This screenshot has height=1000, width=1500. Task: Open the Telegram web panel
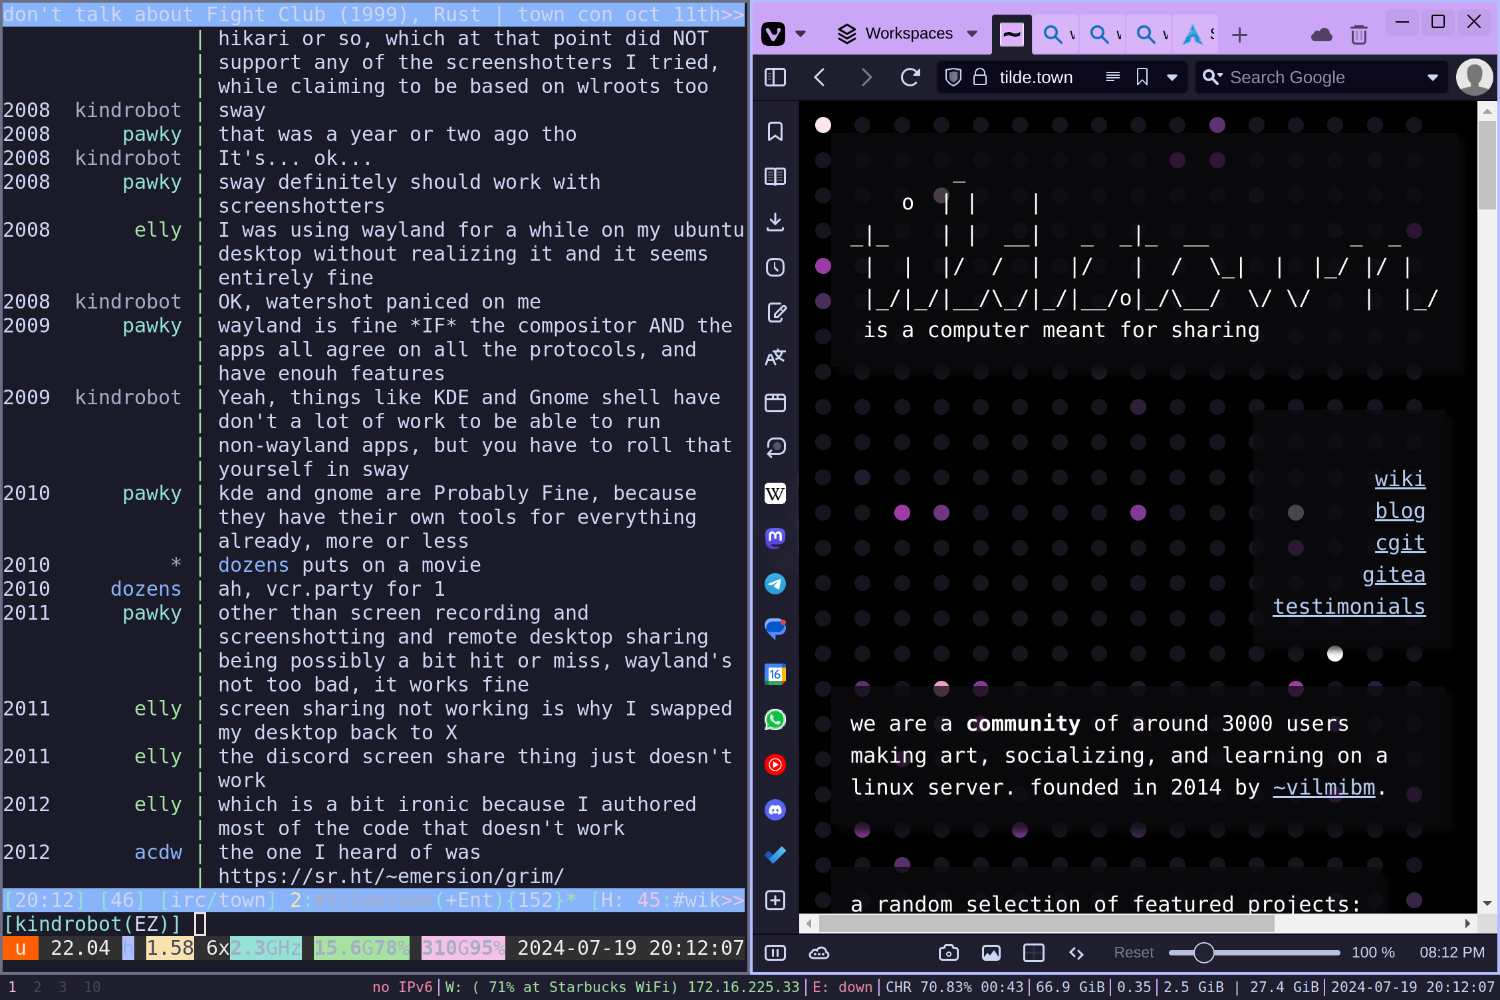pyautogui.click(x=775, y=584)
